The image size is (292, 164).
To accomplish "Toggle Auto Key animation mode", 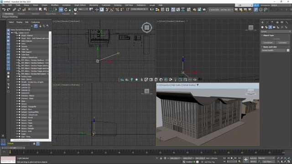I will (253, 158).
